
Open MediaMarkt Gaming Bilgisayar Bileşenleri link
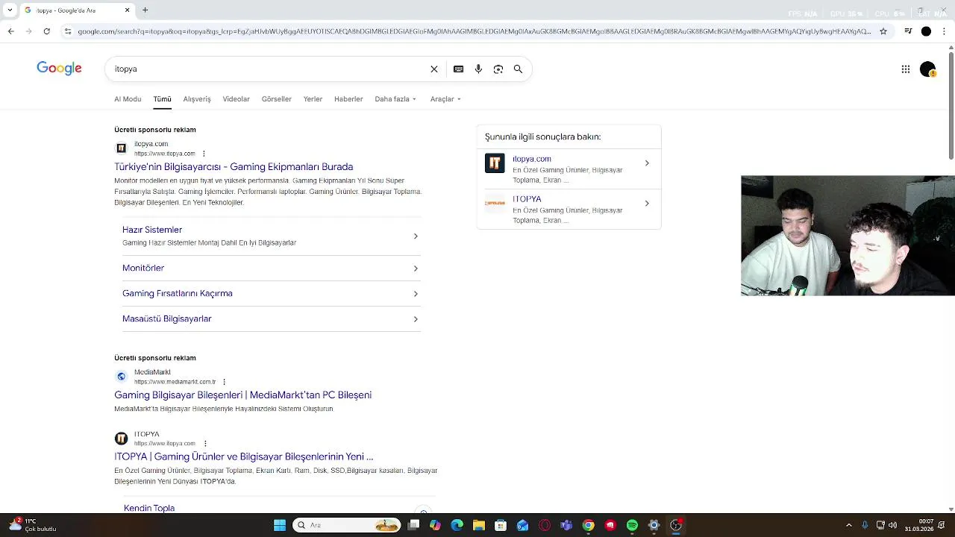pyautogui.click(x=242, y=395)
